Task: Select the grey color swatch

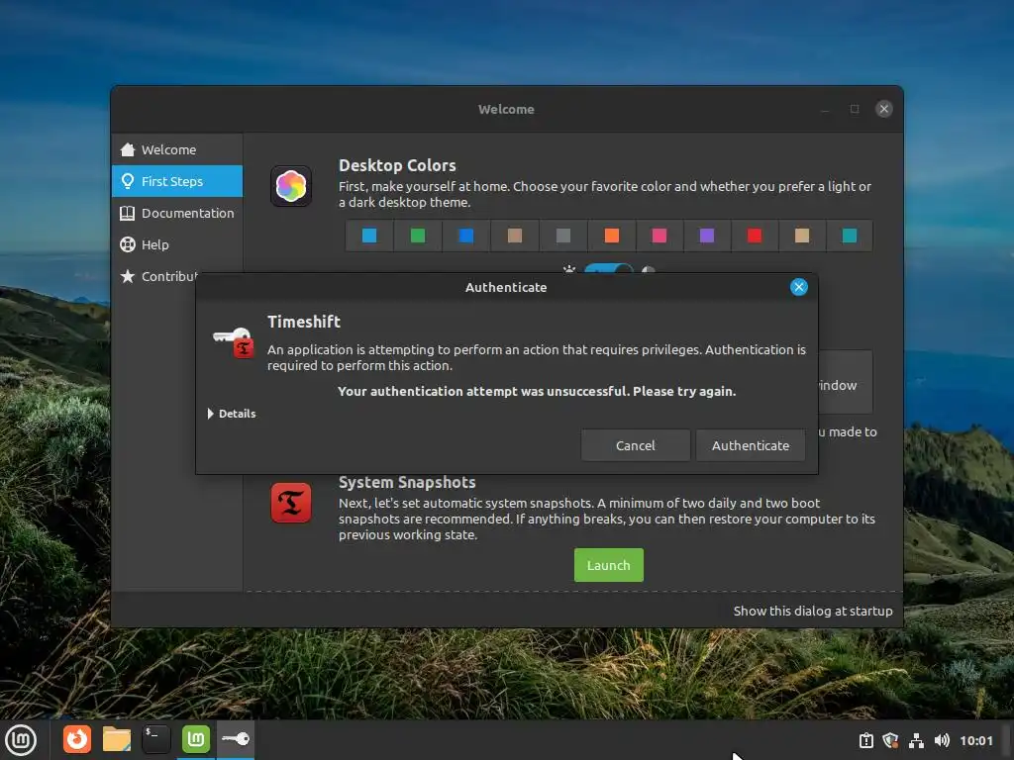Action: tap(563, 236)
